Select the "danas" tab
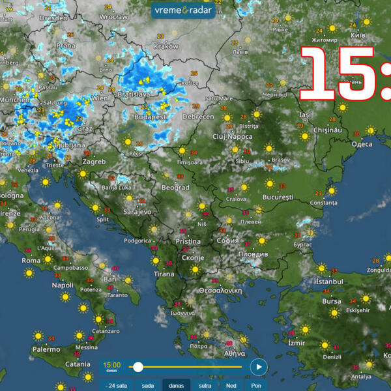 coord(176,385)
